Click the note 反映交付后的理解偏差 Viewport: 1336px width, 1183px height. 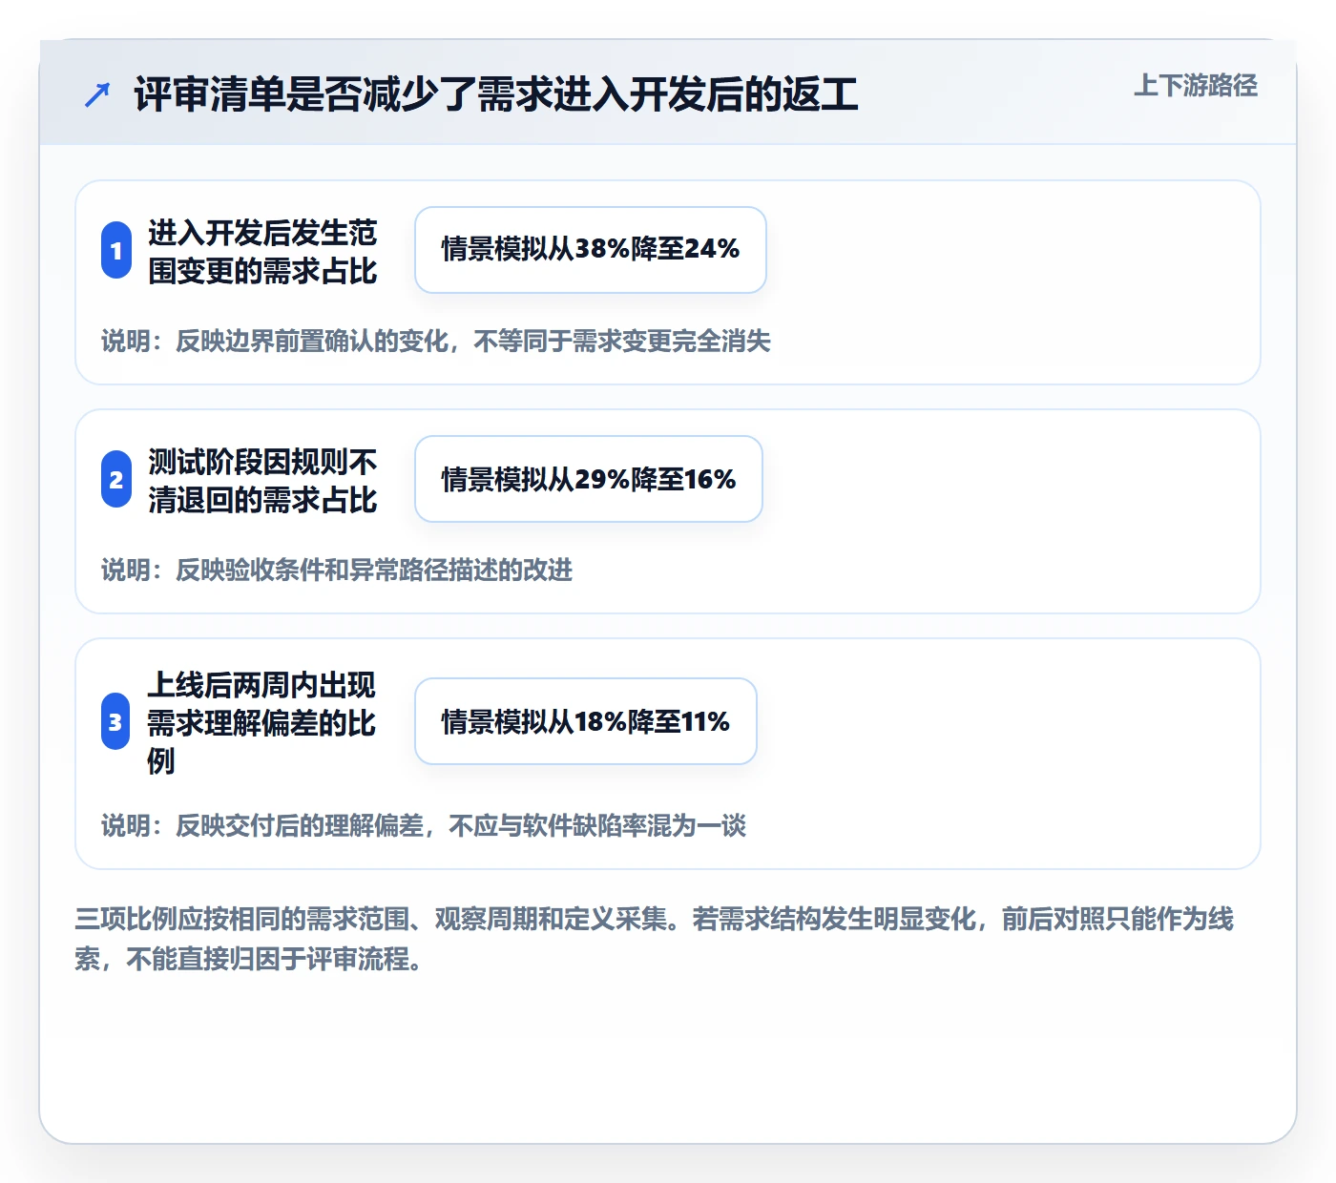[424, 825]
